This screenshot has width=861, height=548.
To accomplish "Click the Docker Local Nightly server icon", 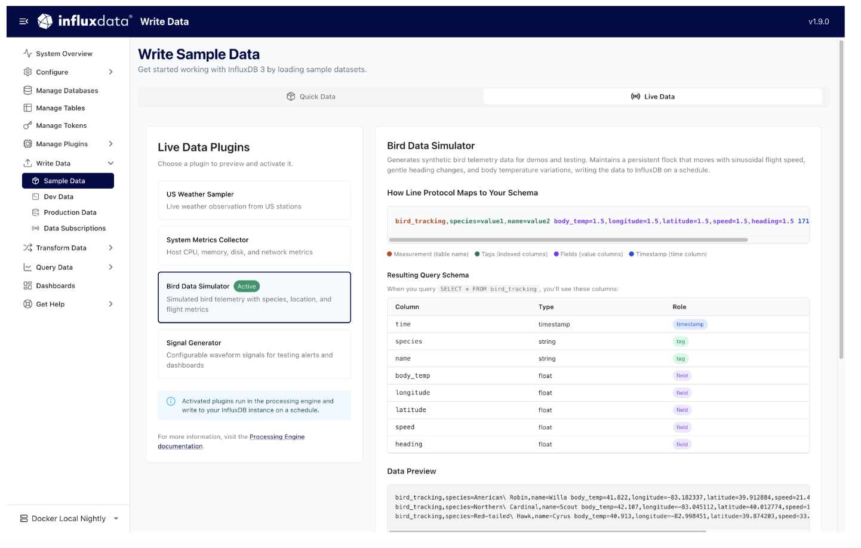I will [24, 519].
